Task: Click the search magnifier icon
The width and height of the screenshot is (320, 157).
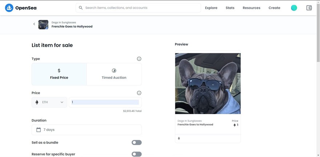Action: coord(81,8)
